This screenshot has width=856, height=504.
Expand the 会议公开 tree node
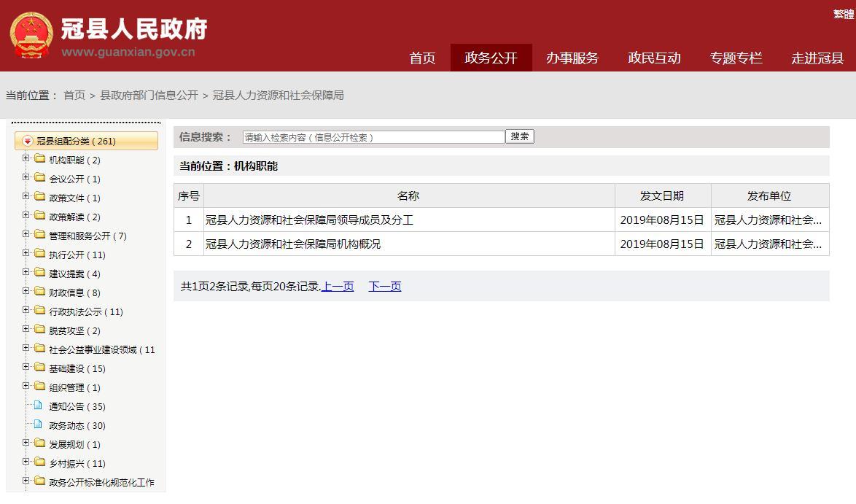[x=26, y=177]
